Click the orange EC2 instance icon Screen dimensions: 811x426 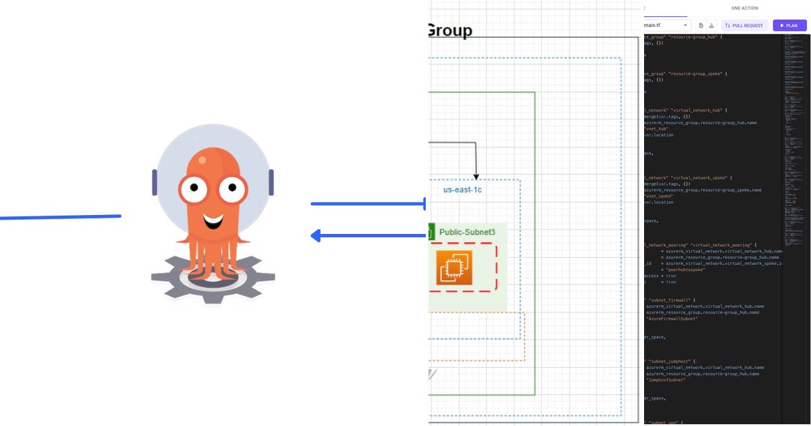[454, 268]
